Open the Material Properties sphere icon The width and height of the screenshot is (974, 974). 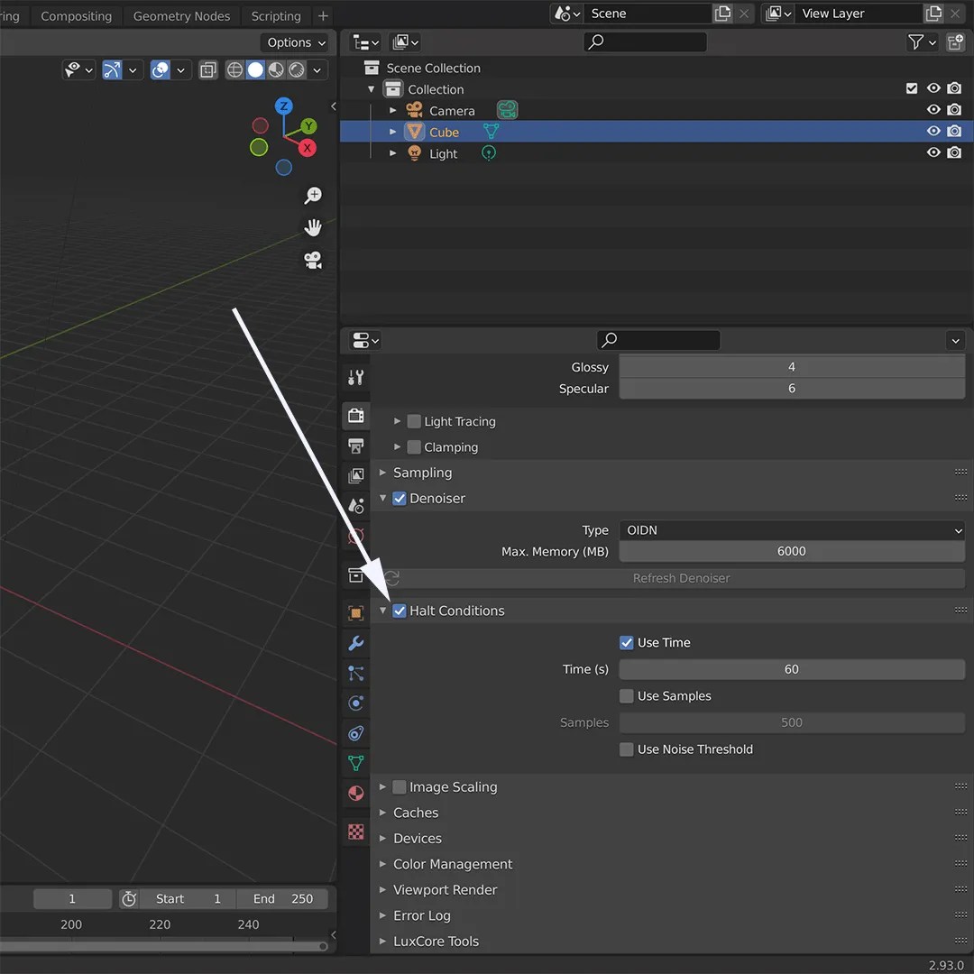[x=355, y=794]
